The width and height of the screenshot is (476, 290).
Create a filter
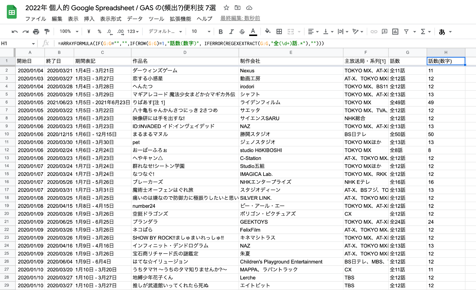tap(406, 32)
